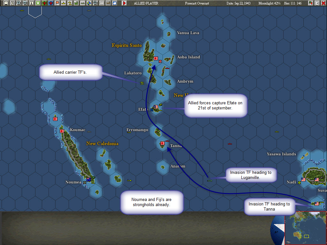Click the ALLIED PLAYER label
Screen dimensions: 327x245
pos(146,3)
